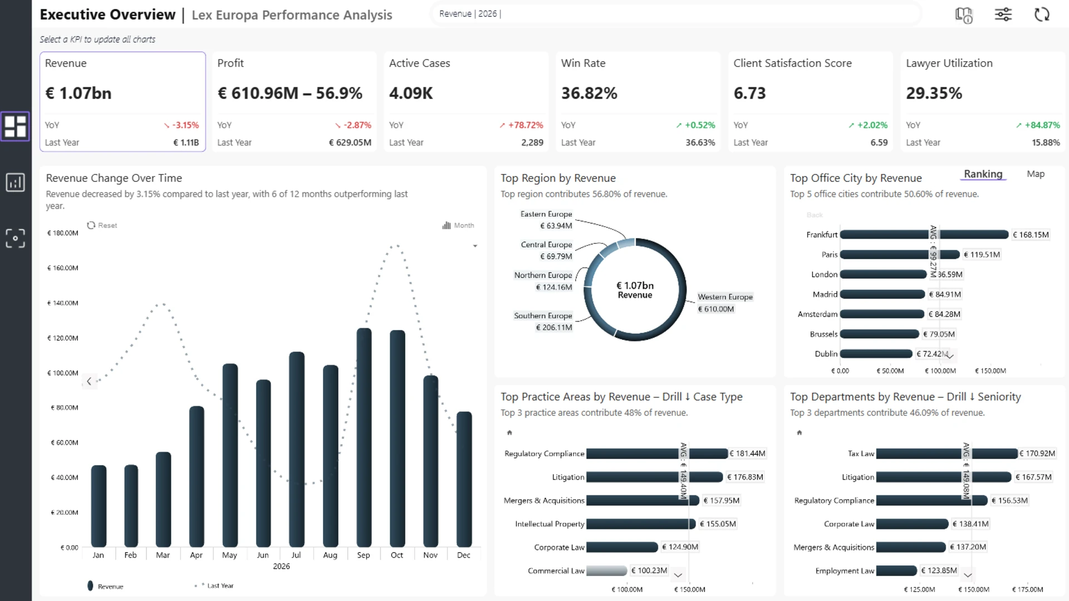Click the Central Europe region label
1069x601 pixels.
(x=546, y=245)
